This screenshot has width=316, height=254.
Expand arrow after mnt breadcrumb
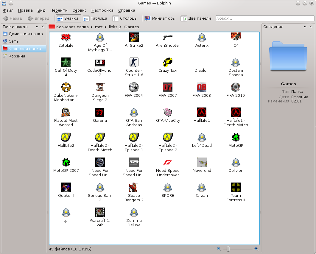click(x=106, y=27)
